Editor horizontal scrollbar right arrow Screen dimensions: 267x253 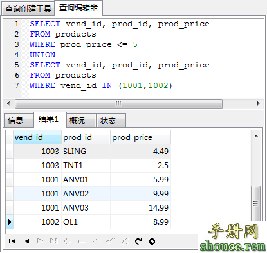(258, 104)
